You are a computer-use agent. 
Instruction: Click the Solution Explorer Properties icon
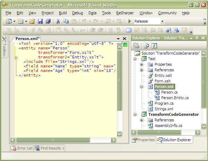(x=136, y=46)
